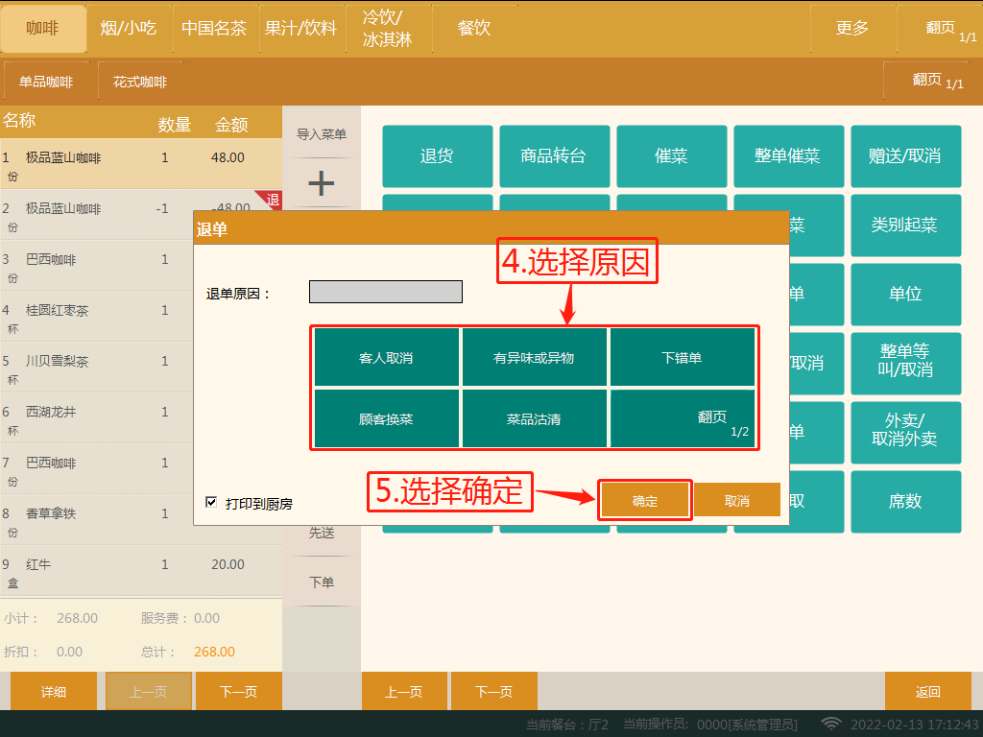Screen dimensions: 983x737
Task: Select 客人取消 as the reason
Action: tap(386, 357)
